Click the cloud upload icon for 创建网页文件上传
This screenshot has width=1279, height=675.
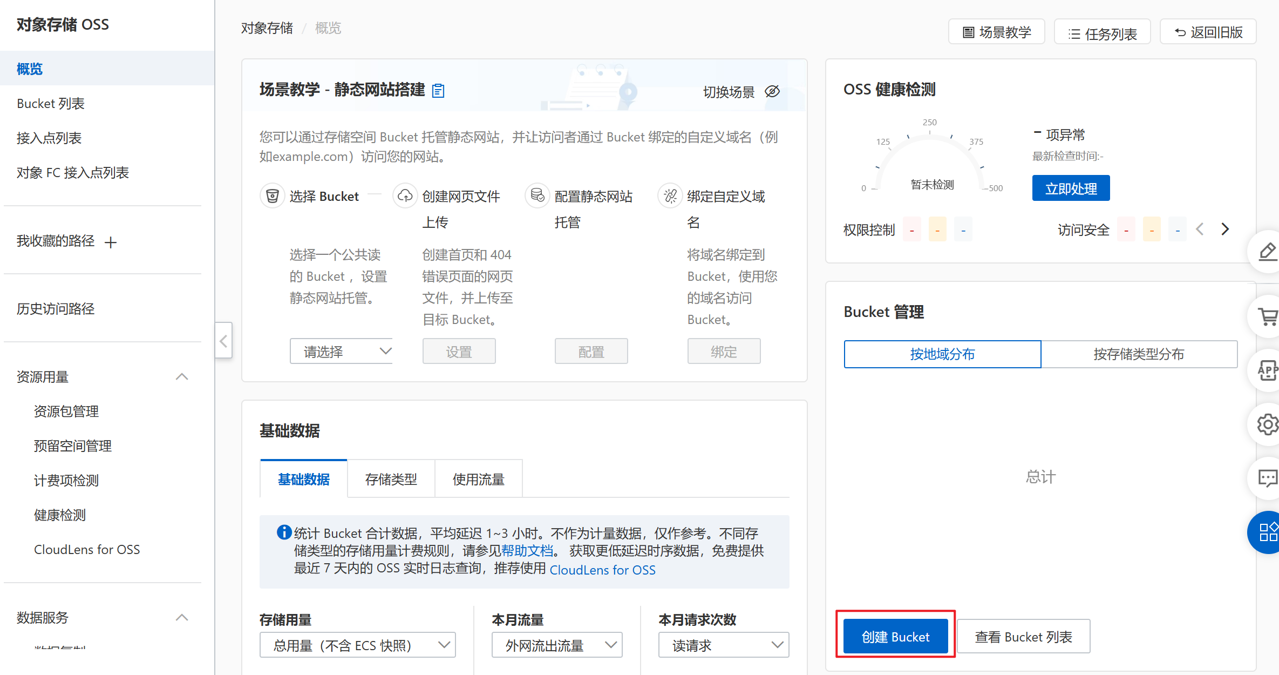[405, 196]
